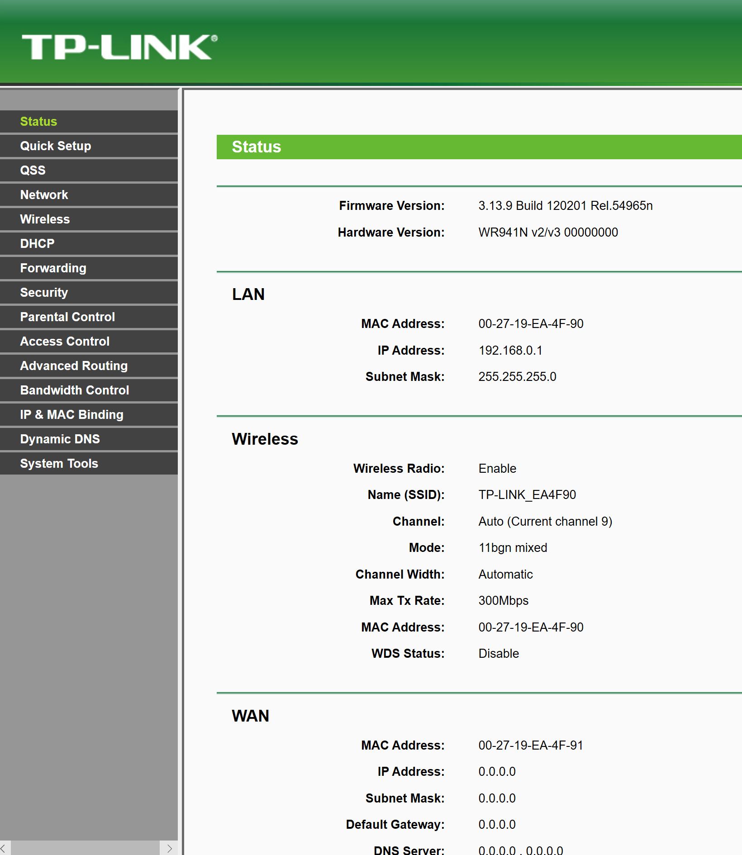Click the sidebar scroll left arrow
The height and width of the screenshot is (855, 742).
click(x=4, y=848)
